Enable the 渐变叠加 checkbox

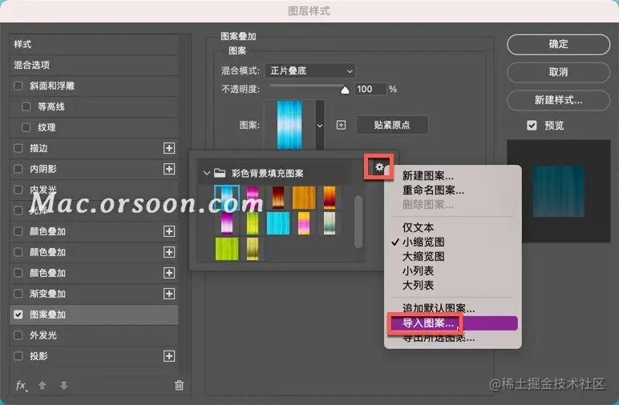[18, 294]
